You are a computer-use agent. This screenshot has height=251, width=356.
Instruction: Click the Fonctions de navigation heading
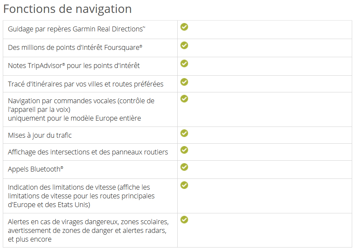[68, 9]
